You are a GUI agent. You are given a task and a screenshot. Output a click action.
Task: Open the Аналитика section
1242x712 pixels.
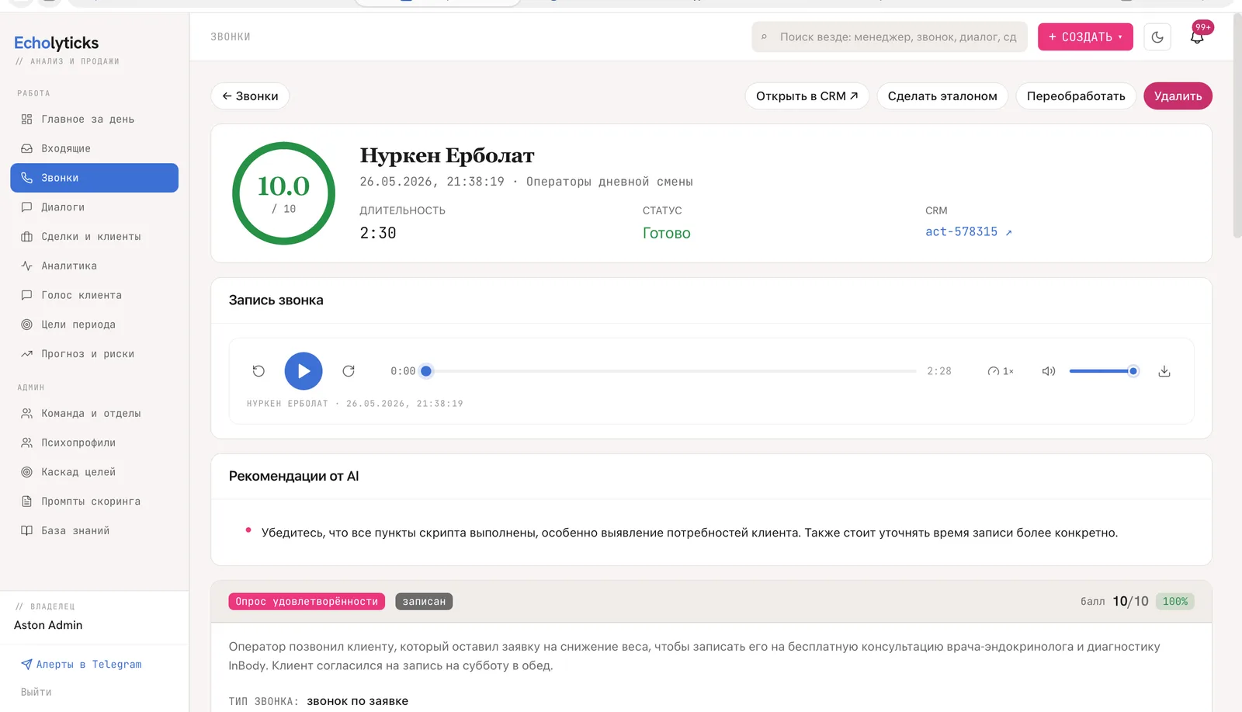[94, 266]
